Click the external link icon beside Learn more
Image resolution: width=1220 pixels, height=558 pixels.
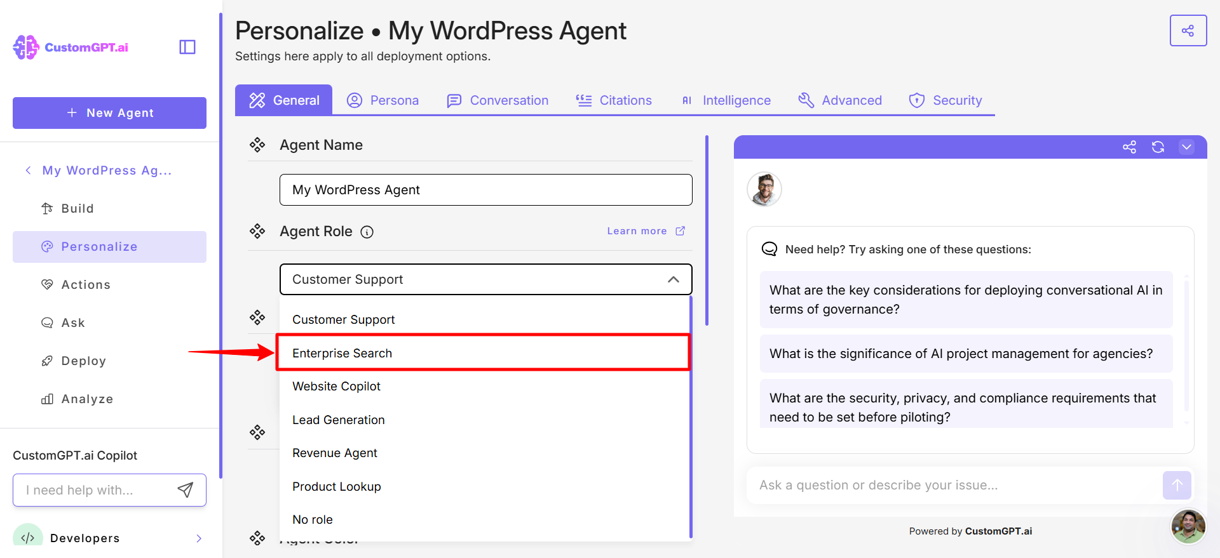[680, 231]
